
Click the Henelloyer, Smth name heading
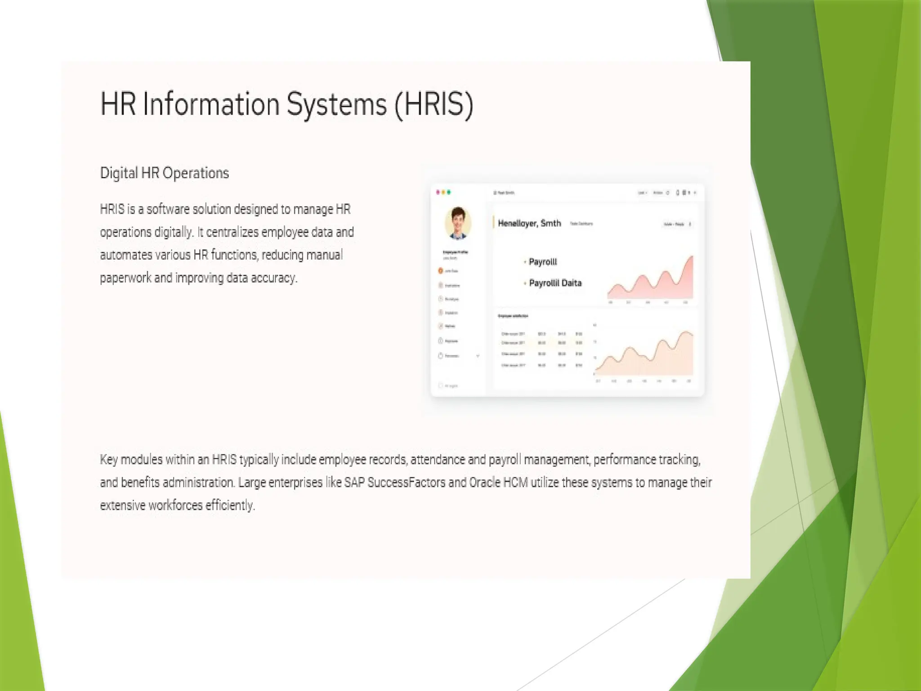529,223
